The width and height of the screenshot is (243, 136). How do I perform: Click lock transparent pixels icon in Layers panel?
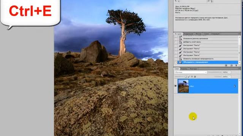pyautogui.click(x=186, y=76)
